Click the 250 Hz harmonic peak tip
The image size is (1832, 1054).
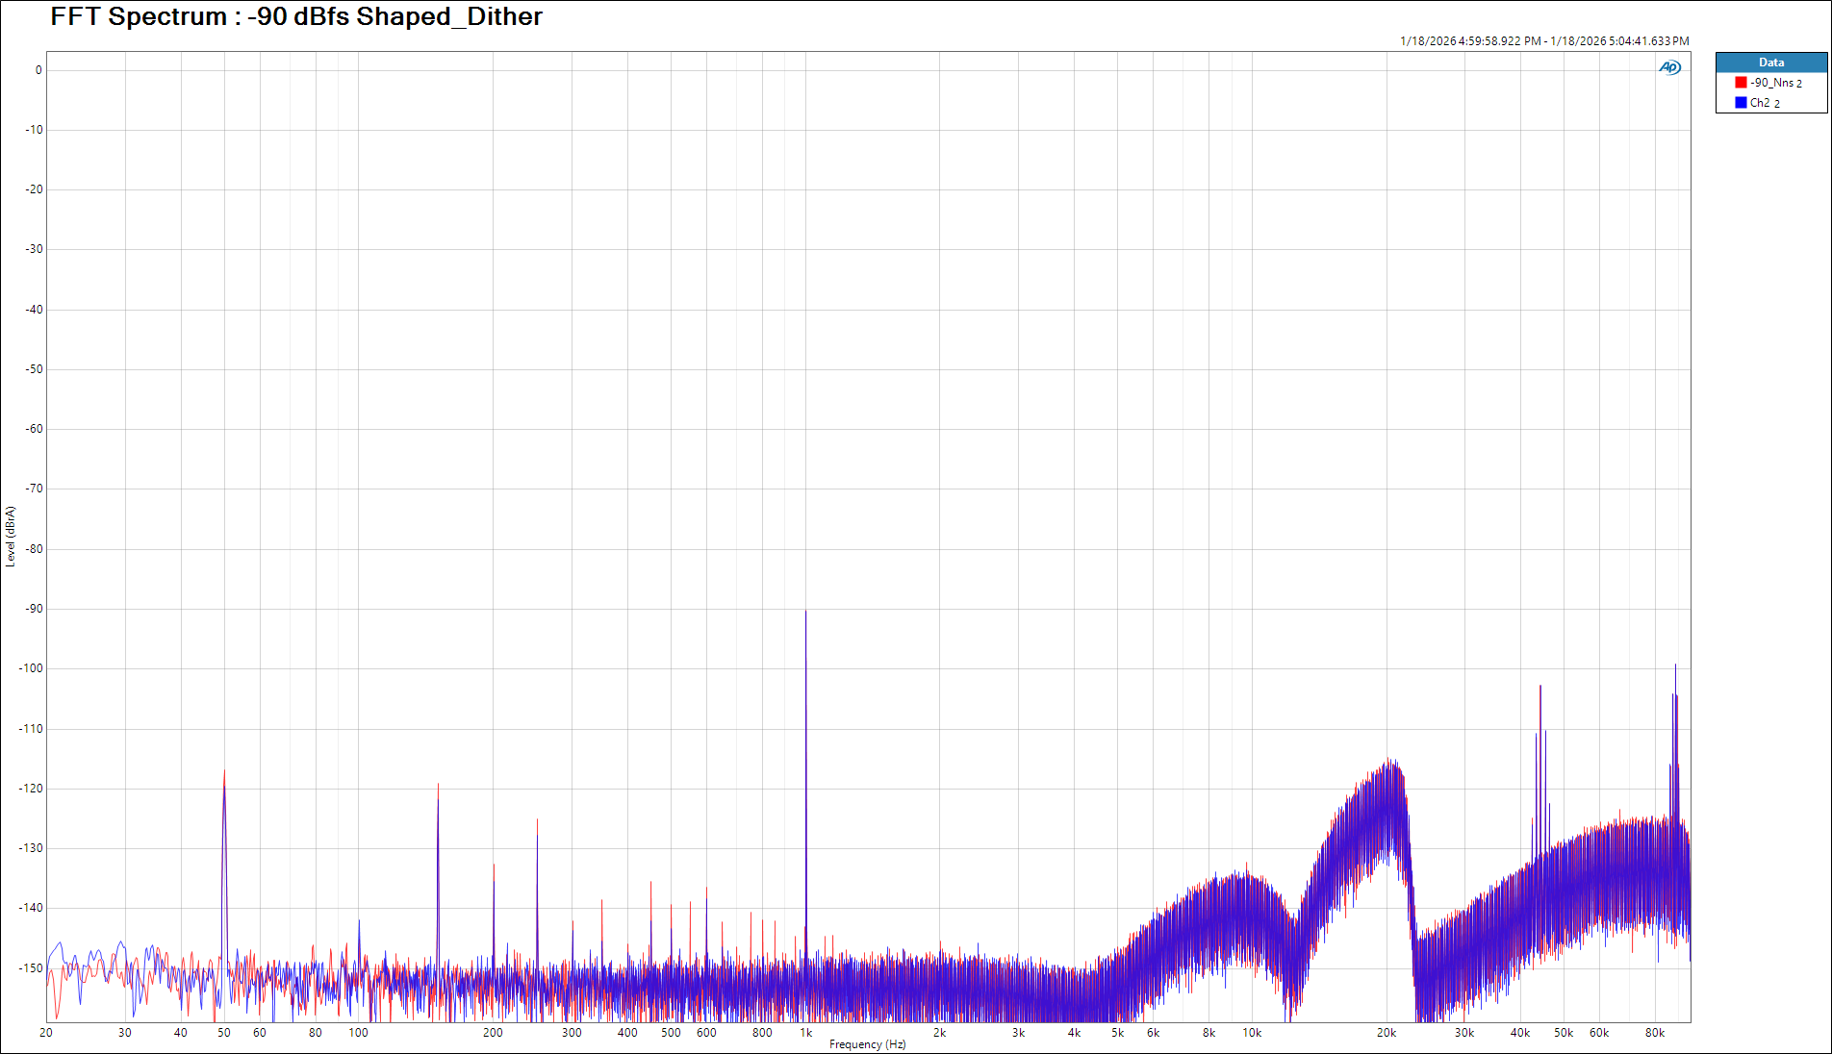(x=537, y=820)
